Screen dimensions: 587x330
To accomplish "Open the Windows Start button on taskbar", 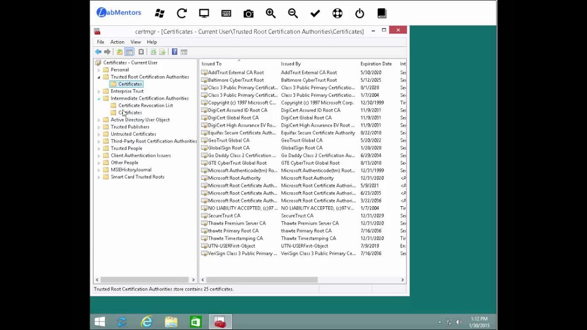I will click(x=100, y=322).
